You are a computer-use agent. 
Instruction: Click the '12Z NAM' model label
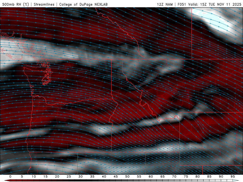click(165, 4)
